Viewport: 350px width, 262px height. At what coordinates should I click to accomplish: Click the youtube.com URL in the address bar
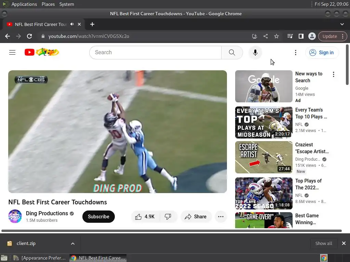coord(89,36)
